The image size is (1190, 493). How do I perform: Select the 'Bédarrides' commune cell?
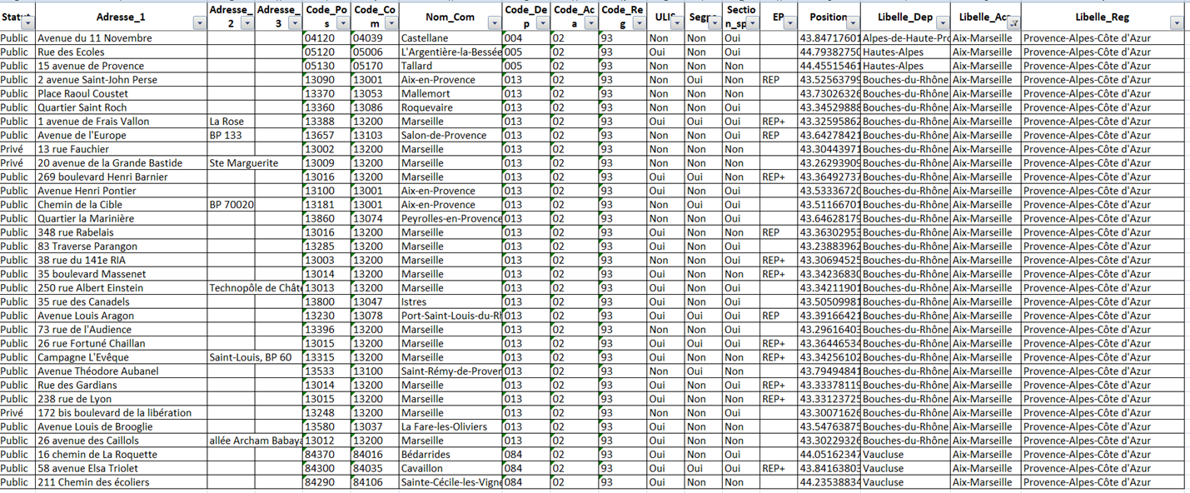[451, 455]
